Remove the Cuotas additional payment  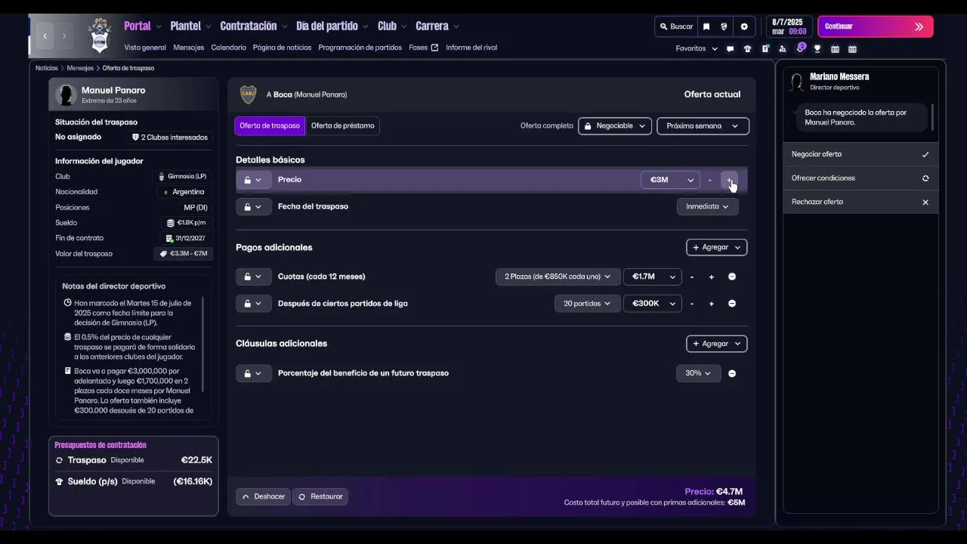(732, 277)
